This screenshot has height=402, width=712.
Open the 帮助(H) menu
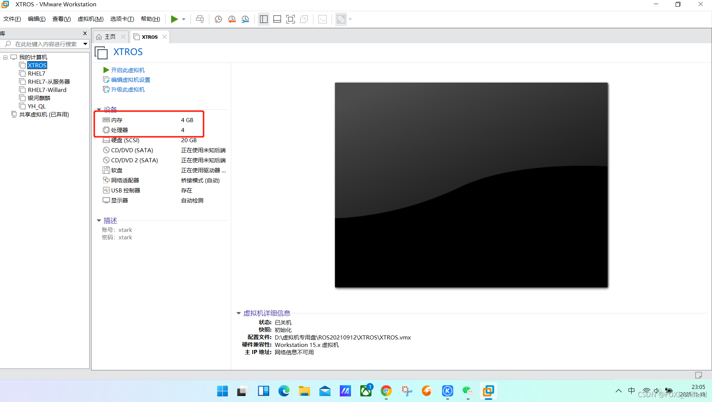[151, 19]
